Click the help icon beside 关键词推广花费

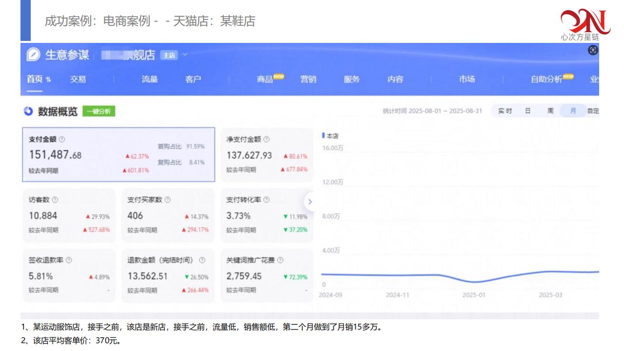pyautogui.click(x=280, y=260)
